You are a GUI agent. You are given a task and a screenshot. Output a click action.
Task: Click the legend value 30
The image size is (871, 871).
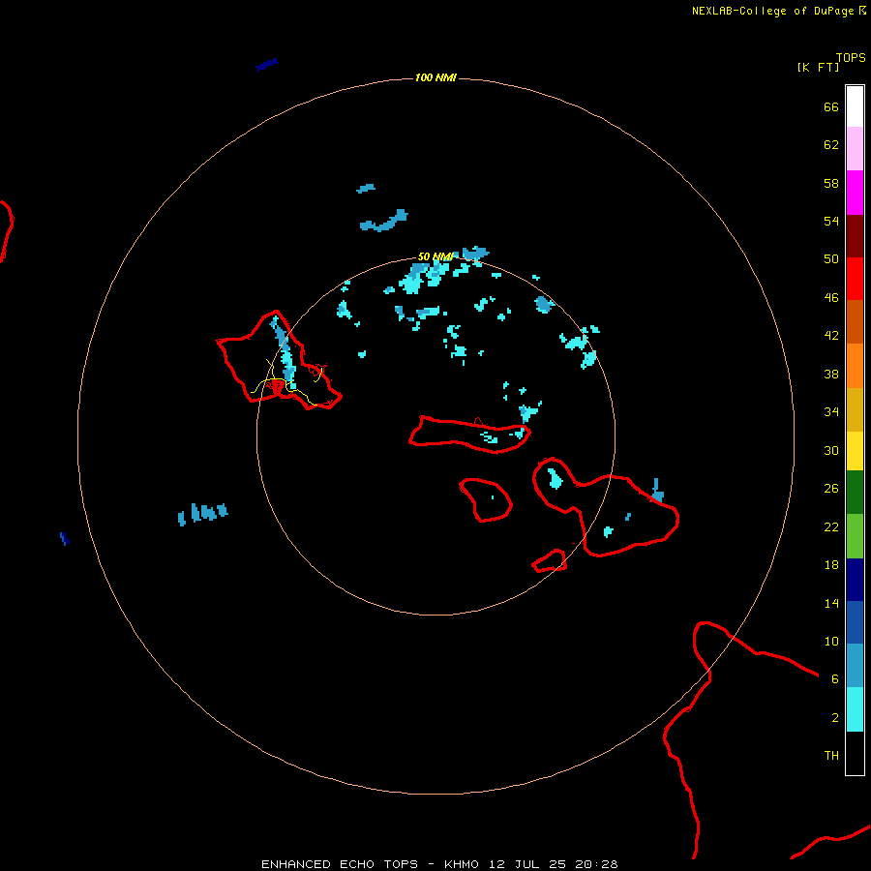(x=831, y=450)
